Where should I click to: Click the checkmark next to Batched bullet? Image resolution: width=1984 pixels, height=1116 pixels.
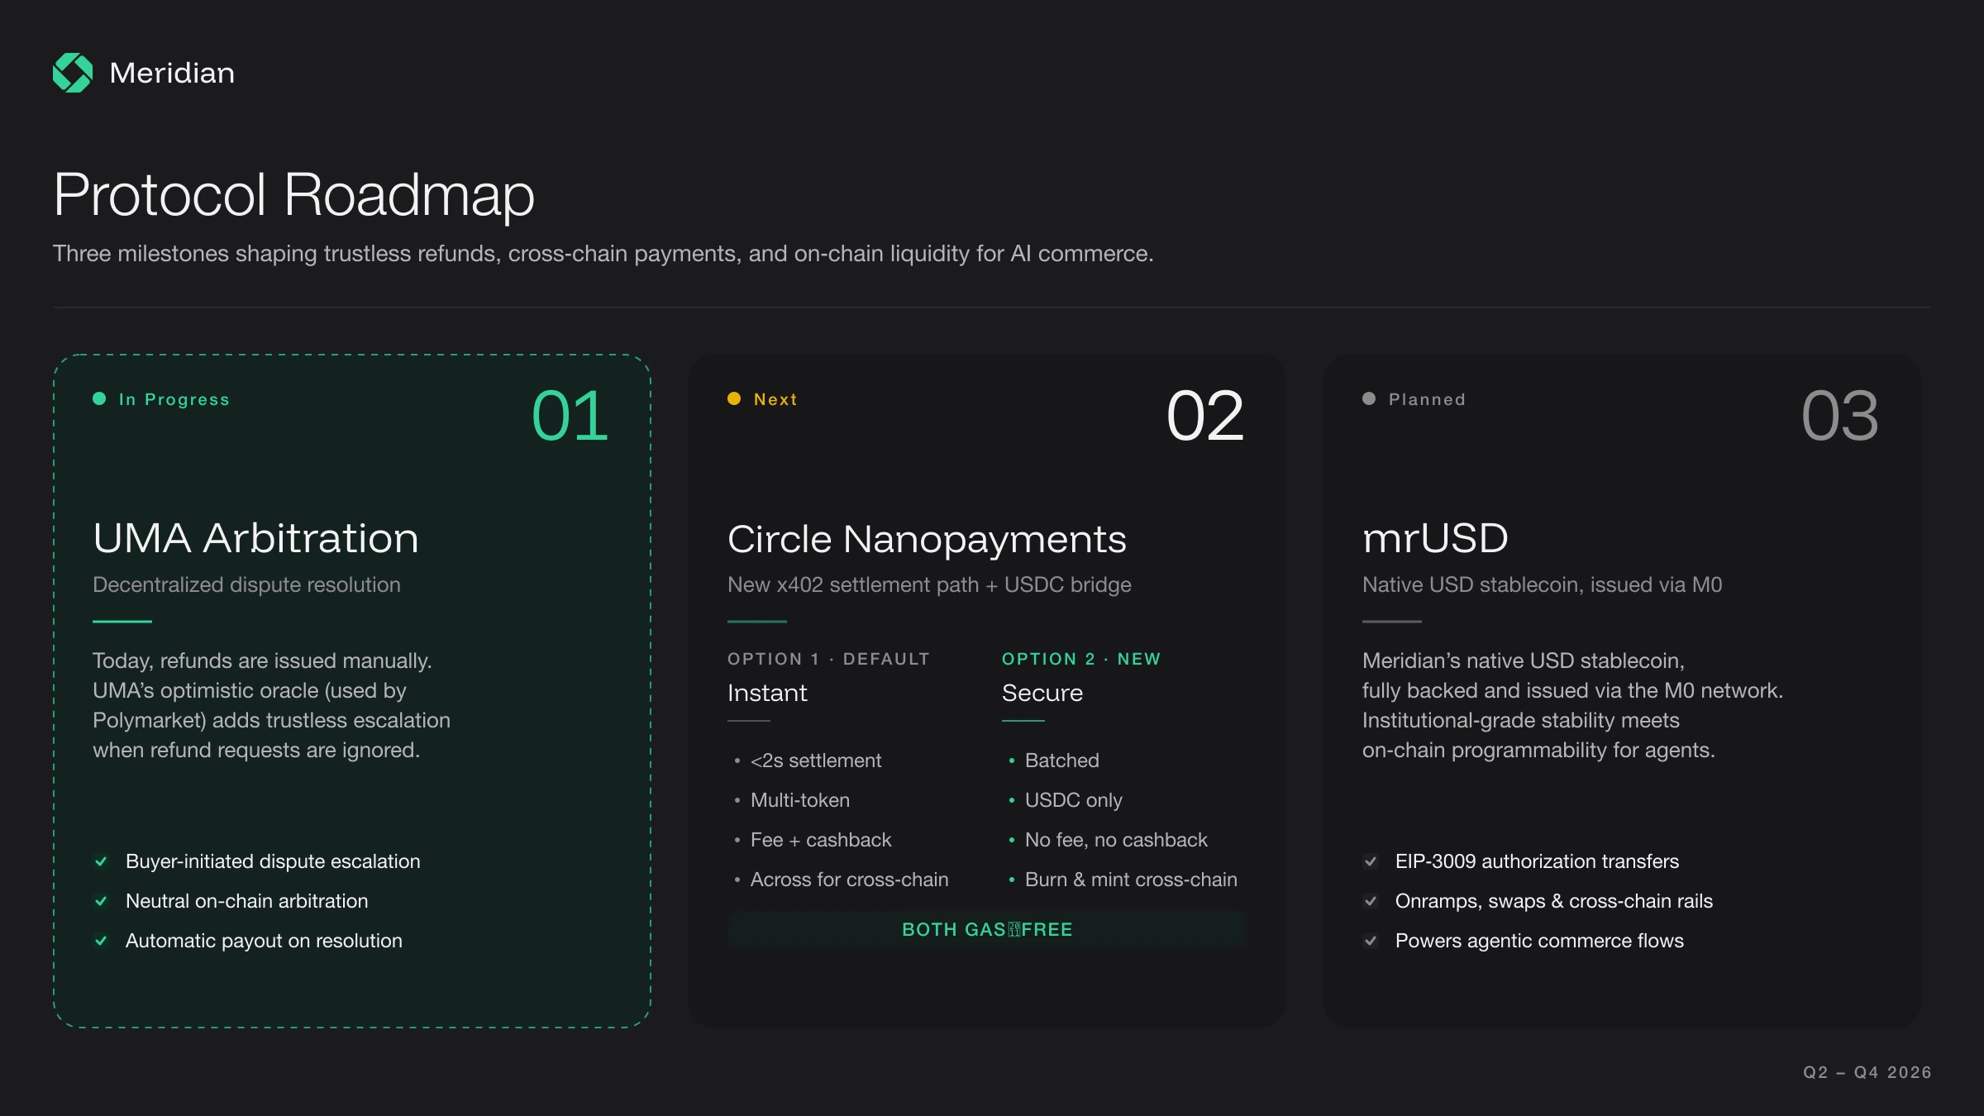[1011, 761]
